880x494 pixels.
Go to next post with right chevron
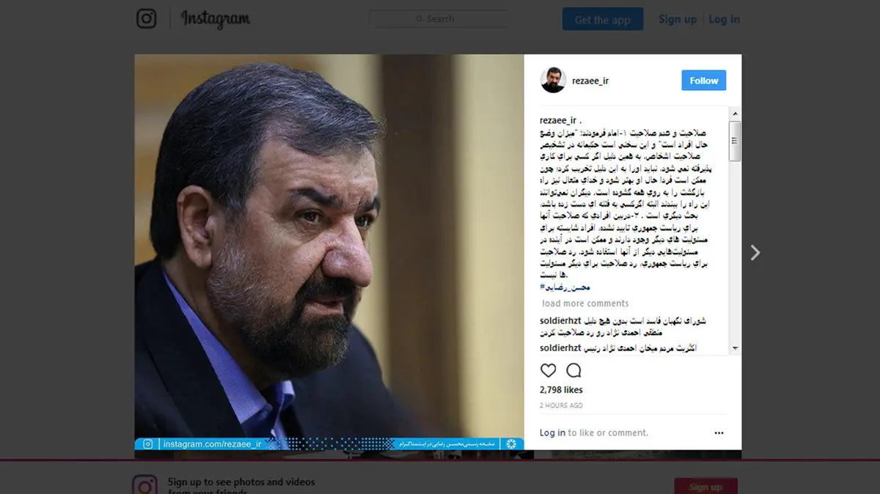click(x=755, y=253)
